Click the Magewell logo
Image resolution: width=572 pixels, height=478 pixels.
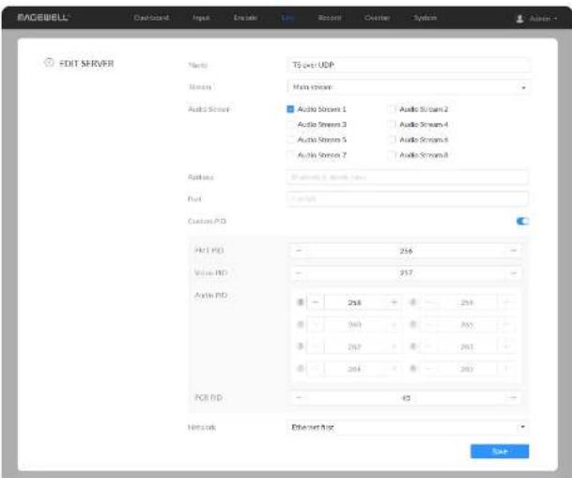43,18
